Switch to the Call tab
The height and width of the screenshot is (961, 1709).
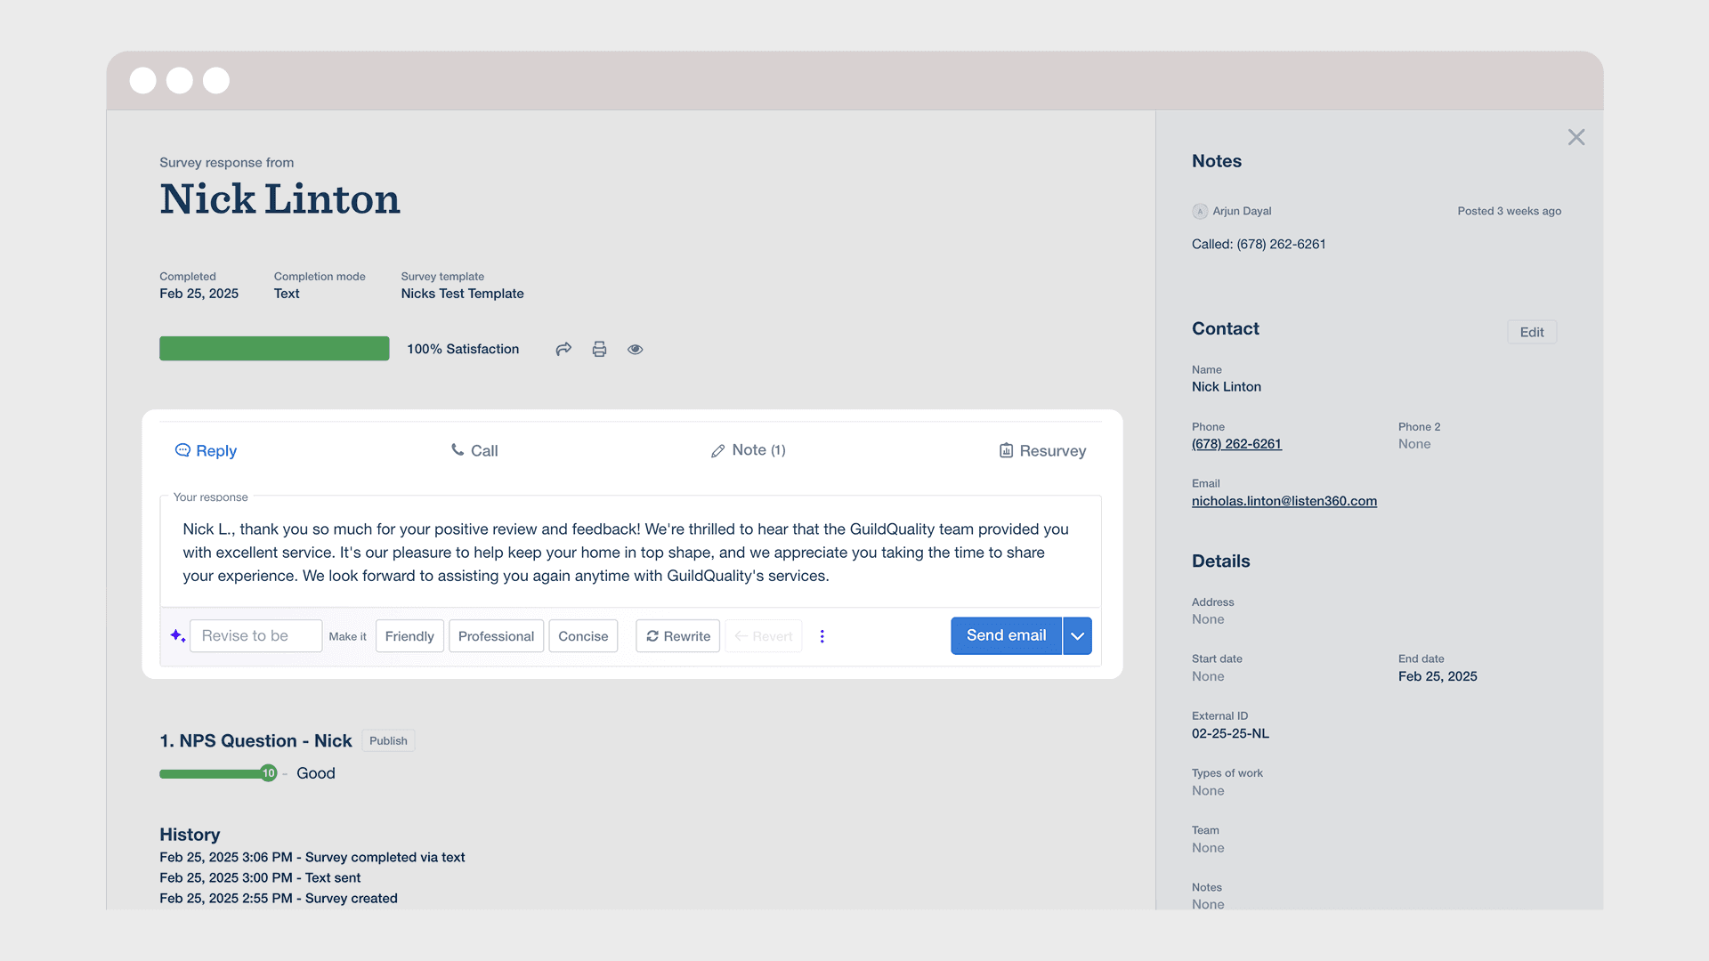coord(474,450)
